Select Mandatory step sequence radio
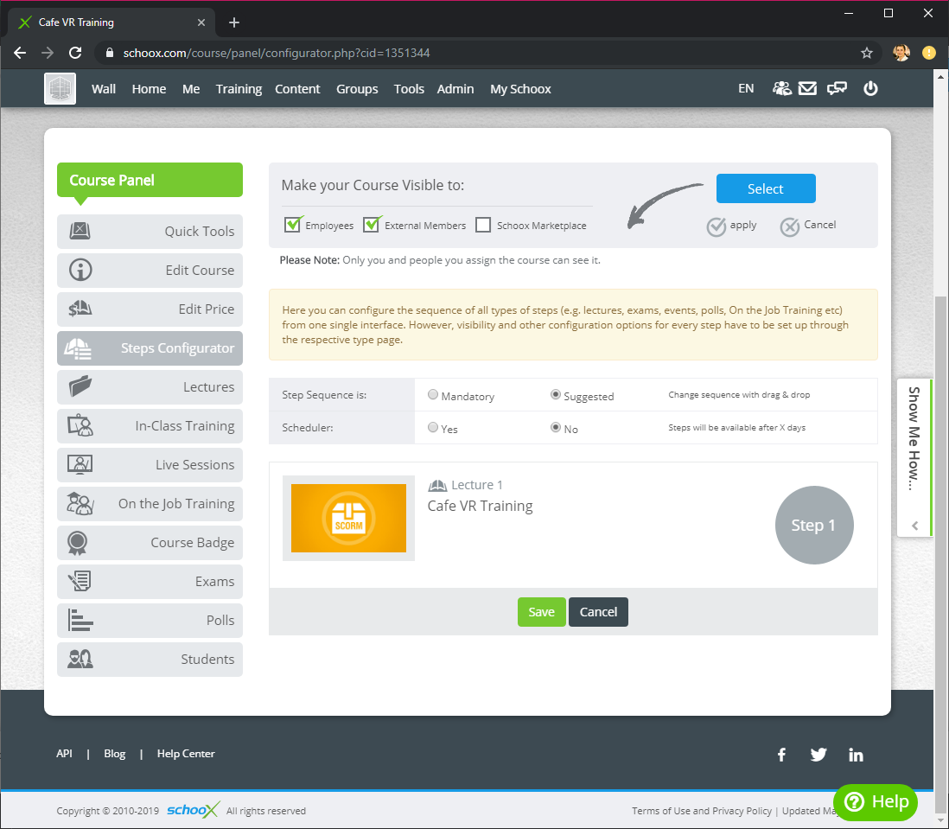The width and height of the screenshot is (949, 829). click(433, 394)
